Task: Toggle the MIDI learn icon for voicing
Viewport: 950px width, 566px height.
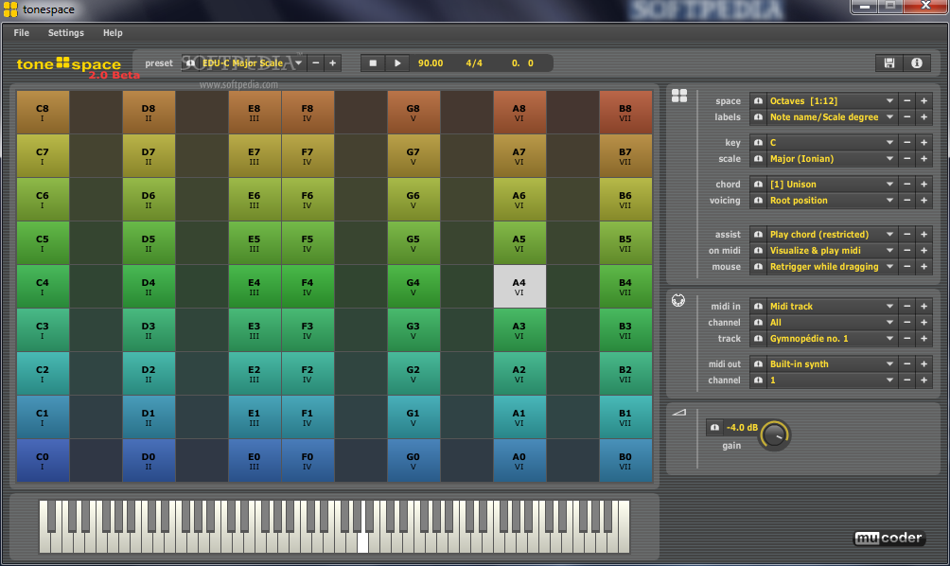Action: 758,201
